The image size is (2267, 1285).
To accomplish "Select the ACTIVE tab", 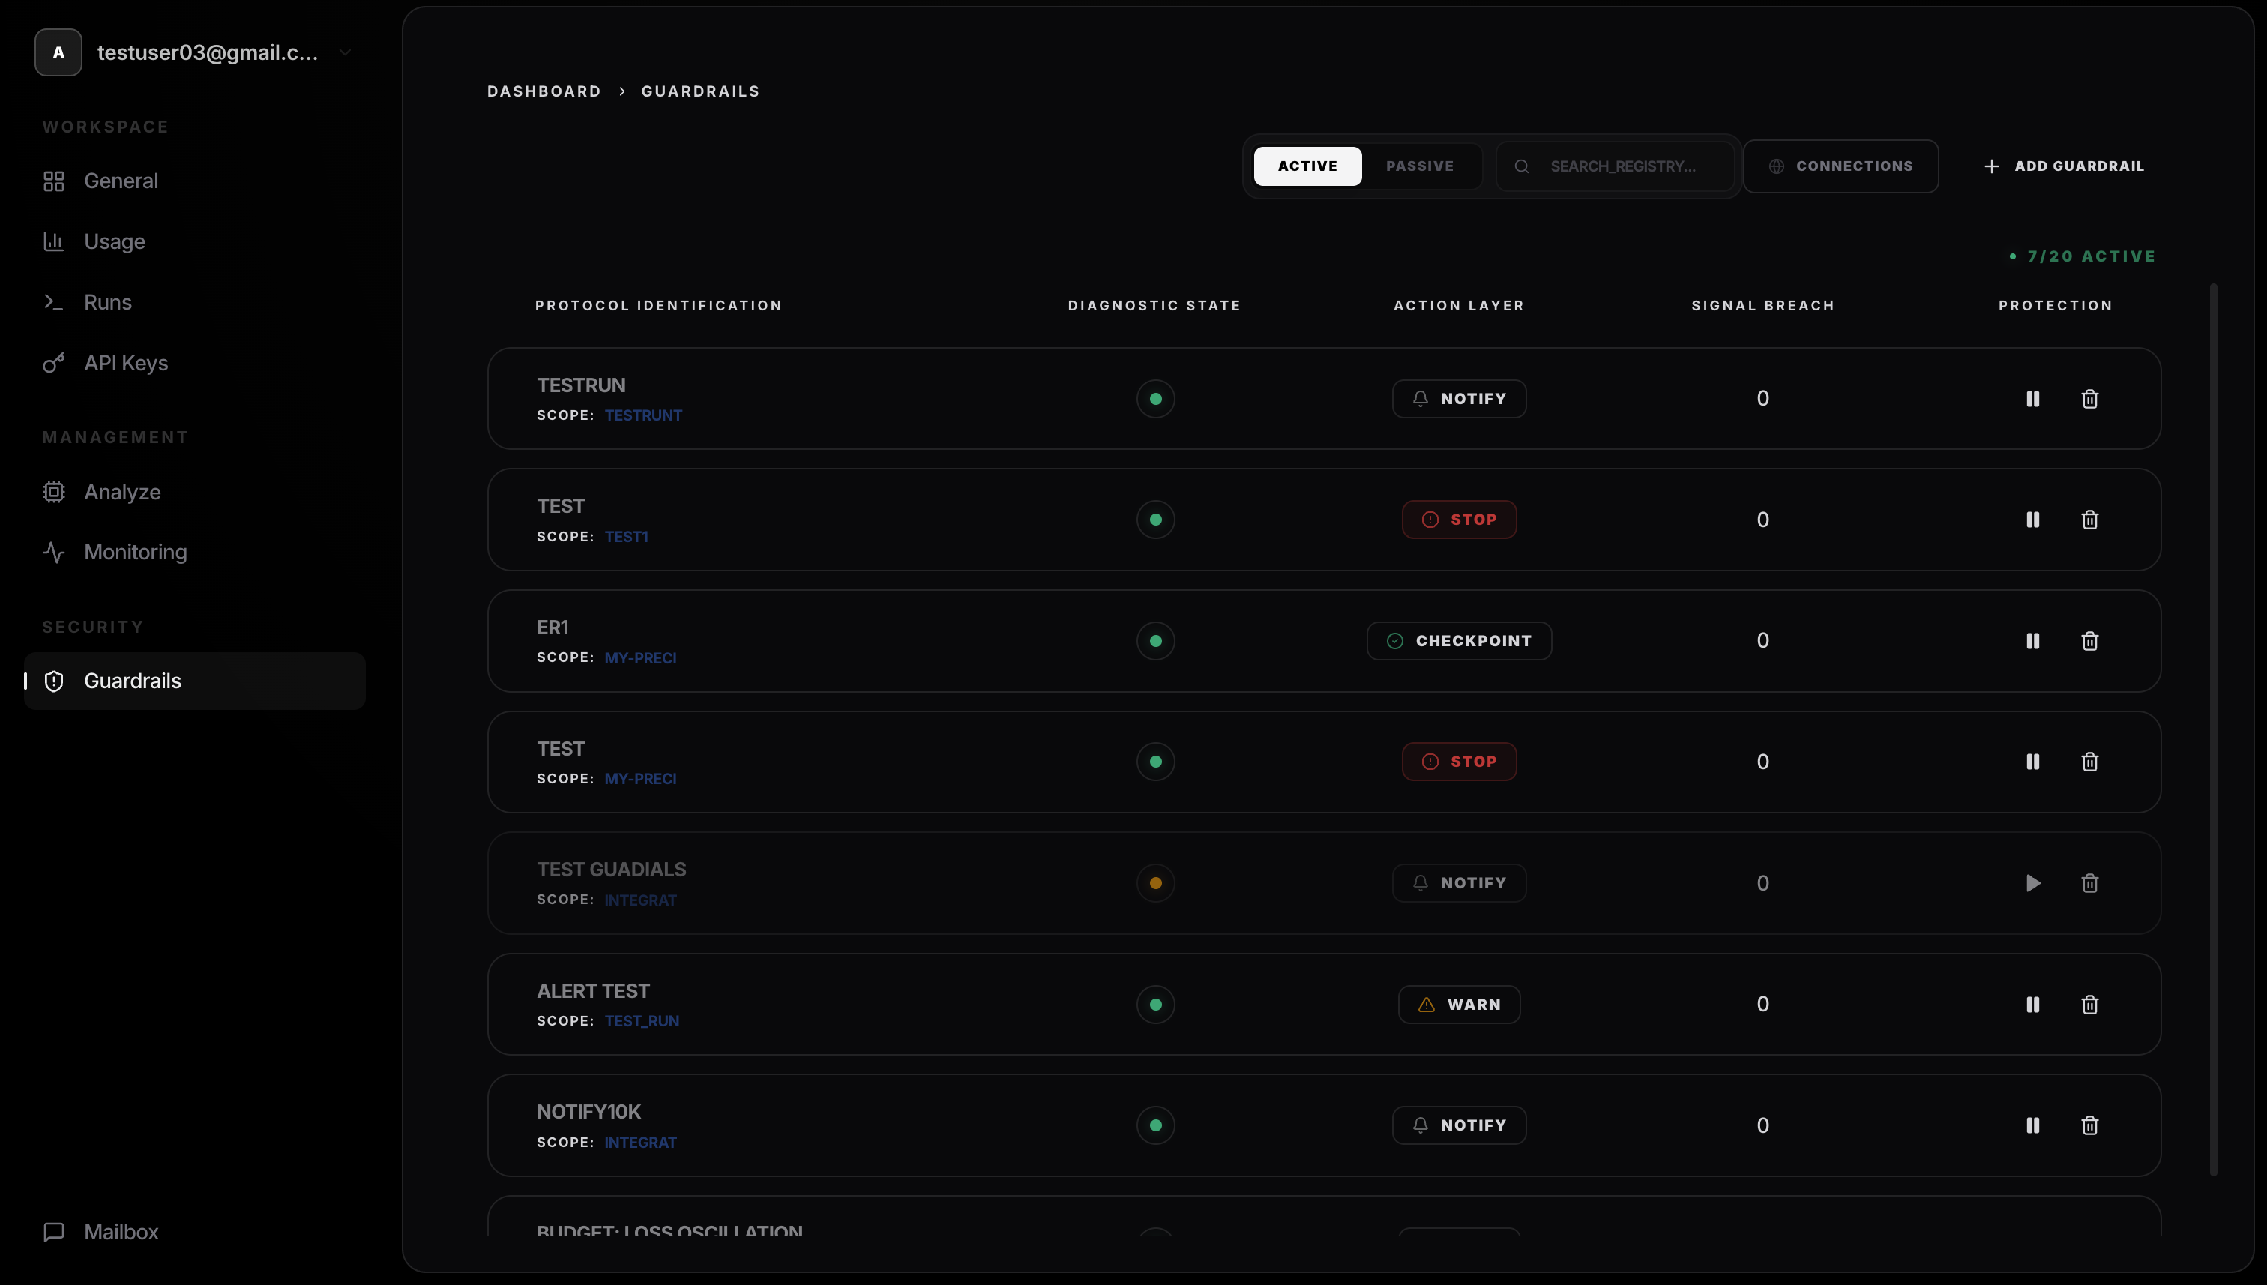I will point(1307,166).
